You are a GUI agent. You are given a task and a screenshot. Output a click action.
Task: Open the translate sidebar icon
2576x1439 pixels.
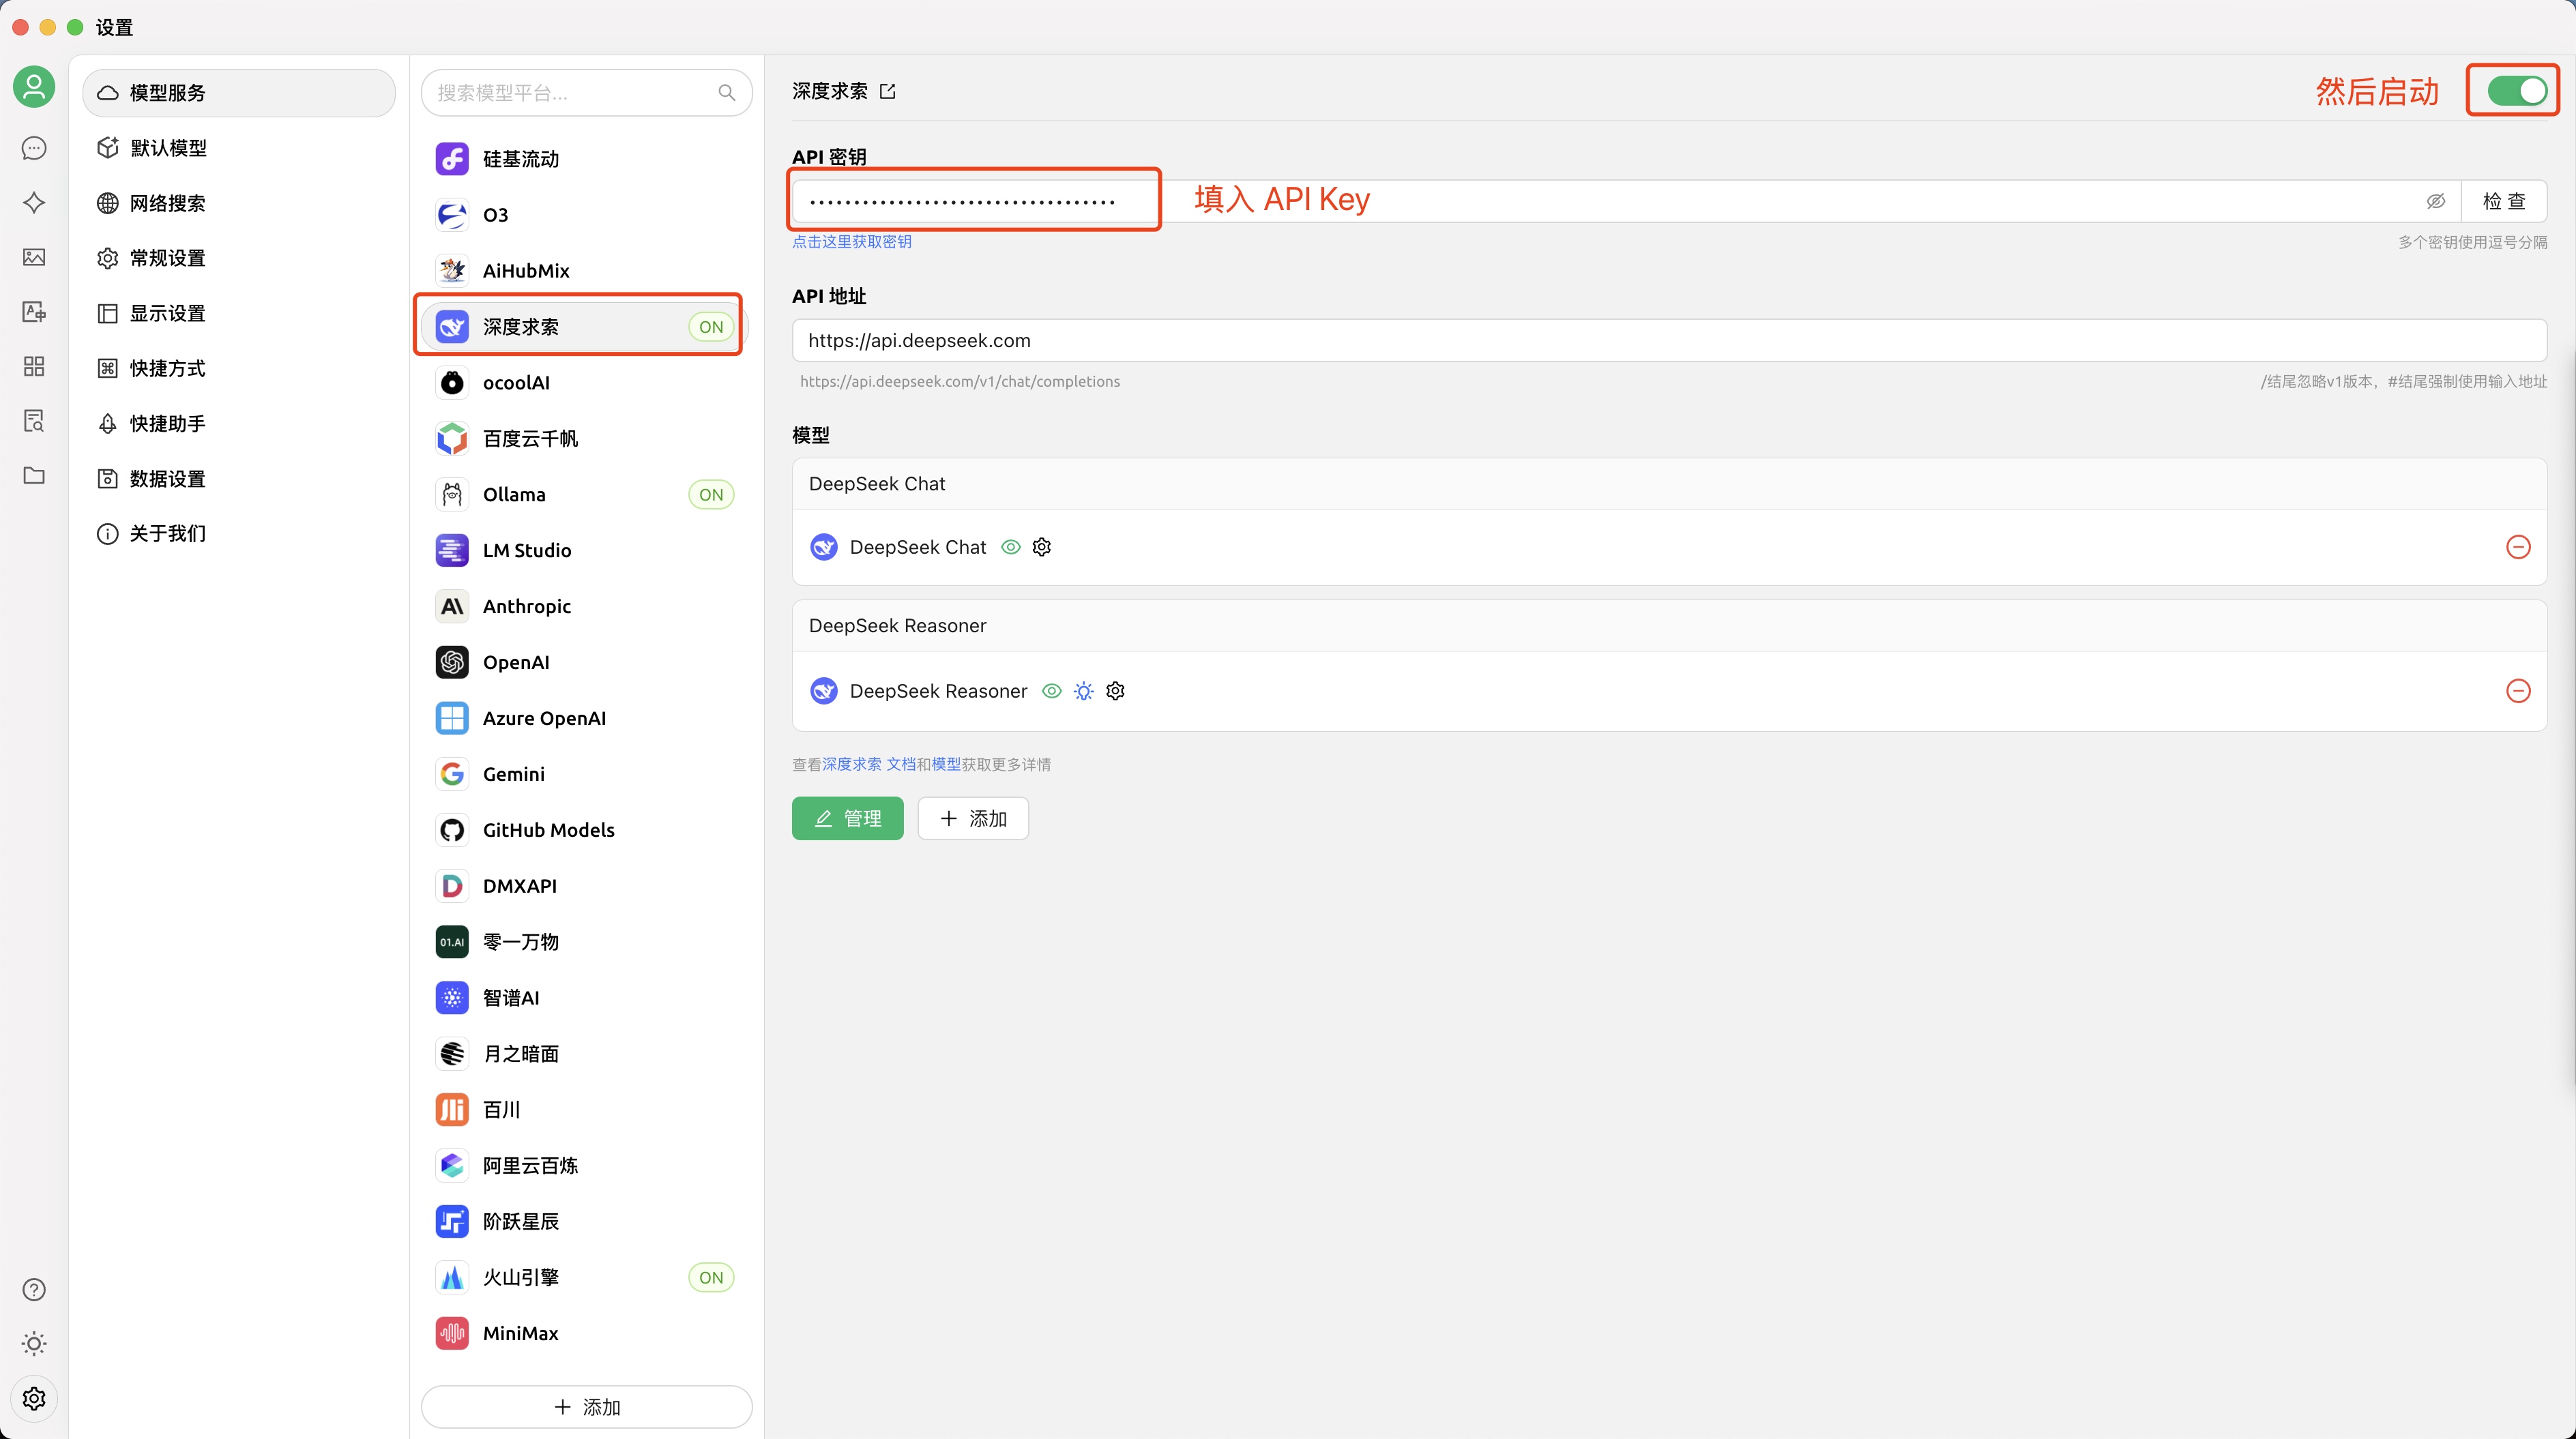point(34,312)
